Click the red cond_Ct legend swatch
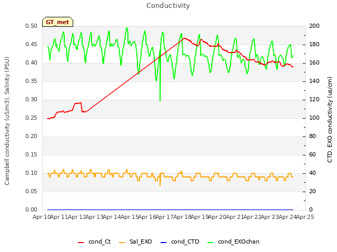This screenshot has height=252, width=337. point(81,243)
